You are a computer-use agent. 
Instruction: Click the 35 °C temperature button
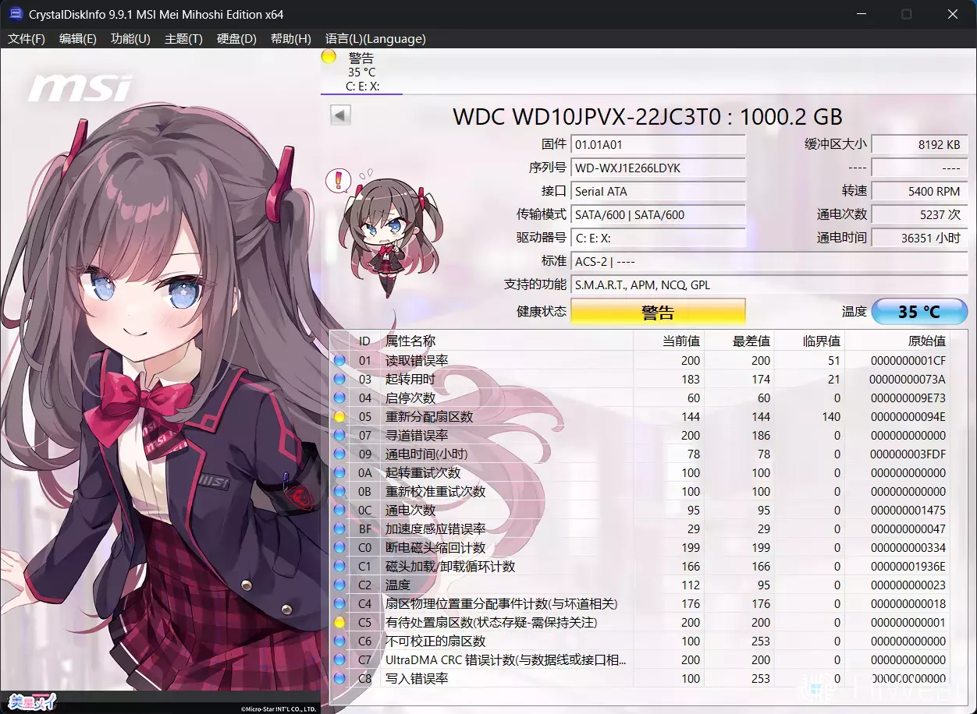(x=919, y=312)
